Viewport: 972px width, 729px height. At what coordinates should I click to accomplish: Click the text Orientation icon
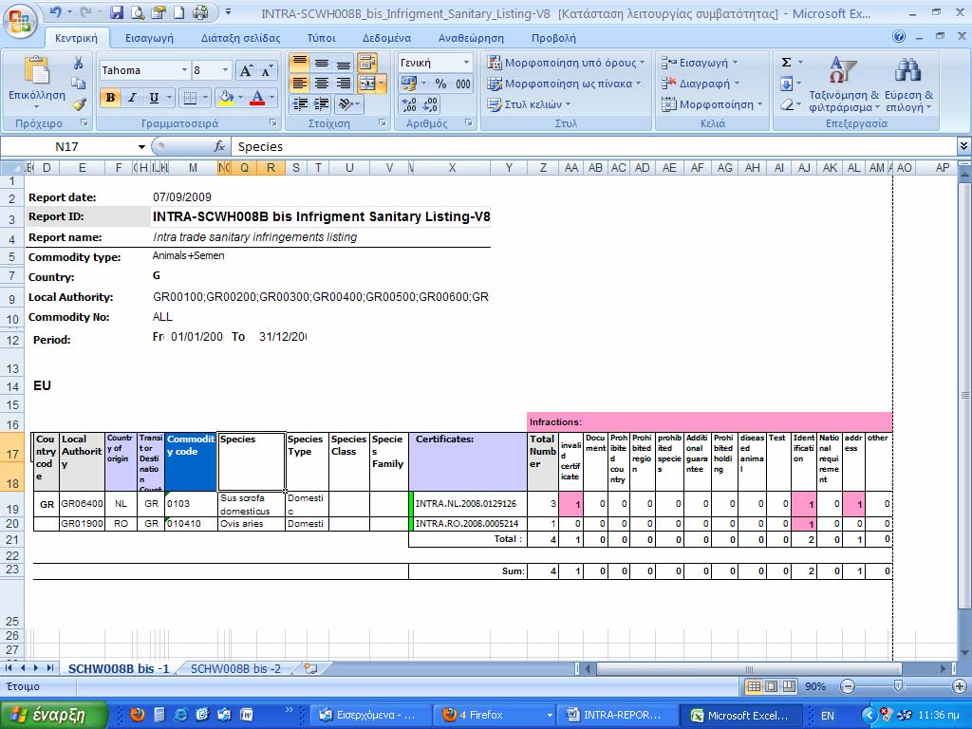346,104
